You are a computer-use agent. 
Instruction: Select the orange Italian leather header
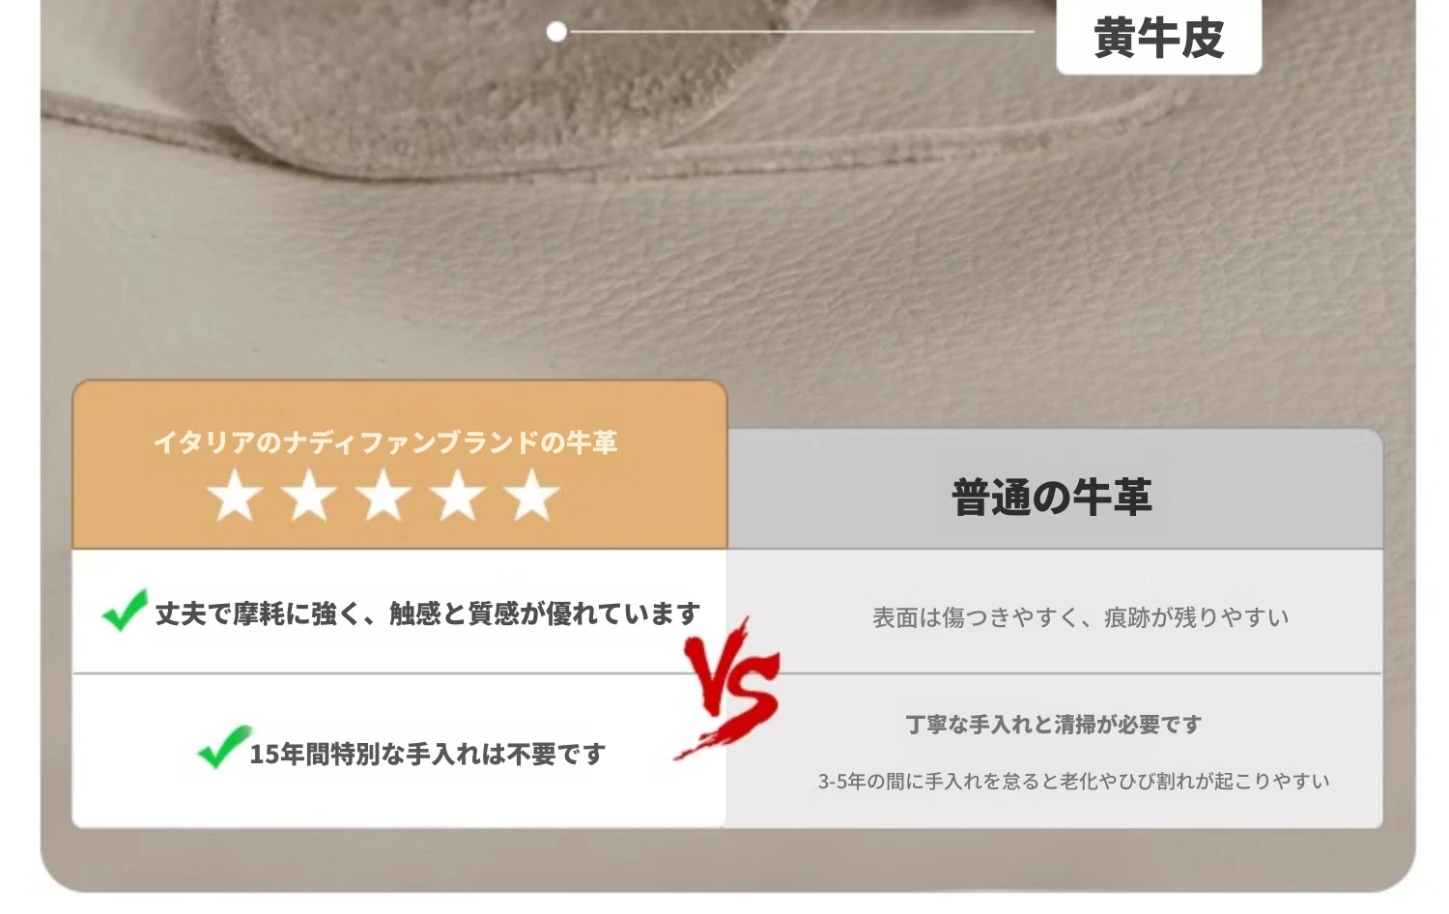pyautogui.click(x=399, y=465)
